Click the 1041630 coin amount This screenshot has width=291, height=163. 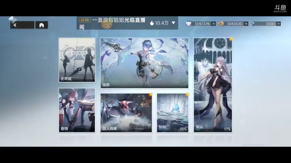[235, 24]
